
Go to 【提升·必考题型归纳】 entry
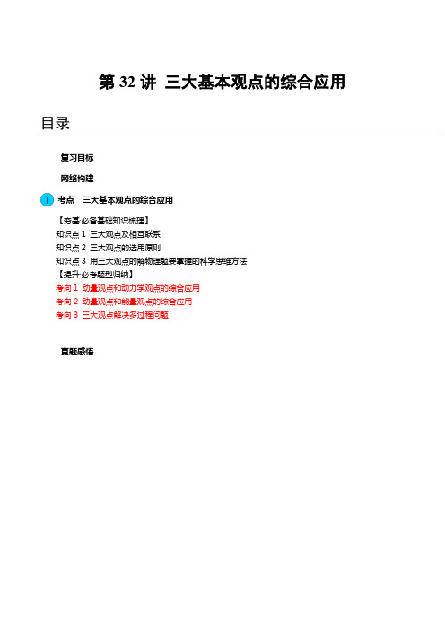(x=95, y=275)
